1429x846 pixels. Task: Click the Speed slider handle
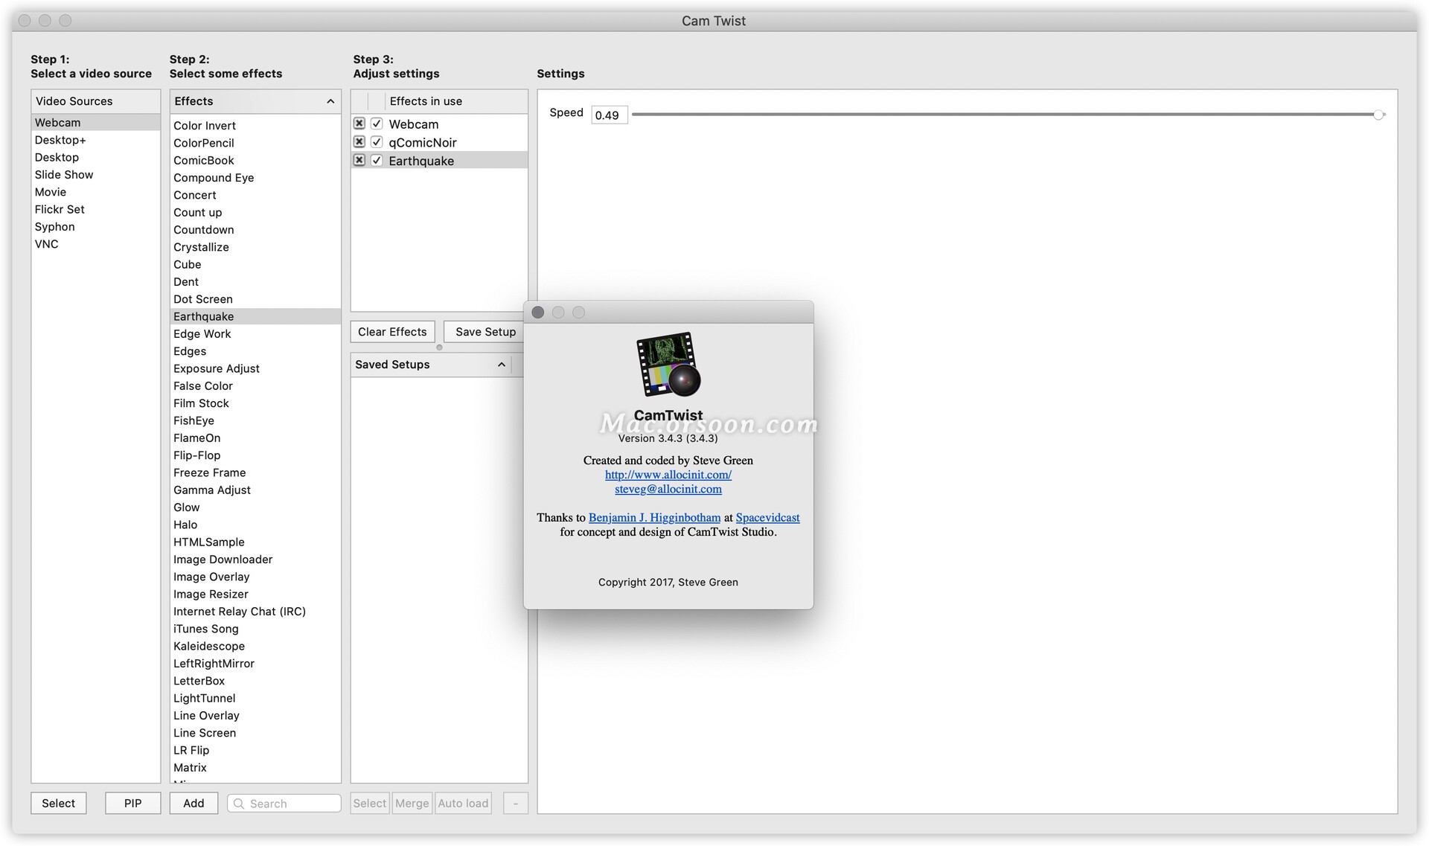click(x=1378, y=115)
